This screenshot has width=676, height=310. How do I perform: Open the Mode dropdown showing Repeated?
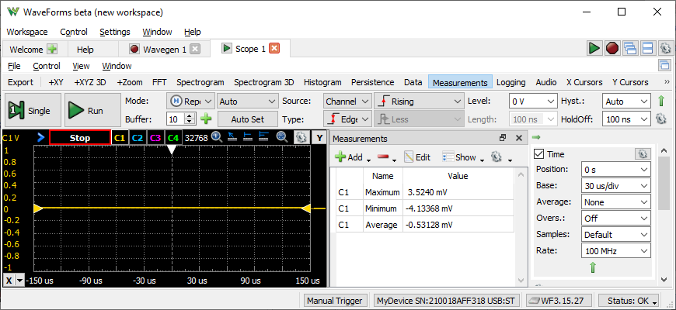190,102
